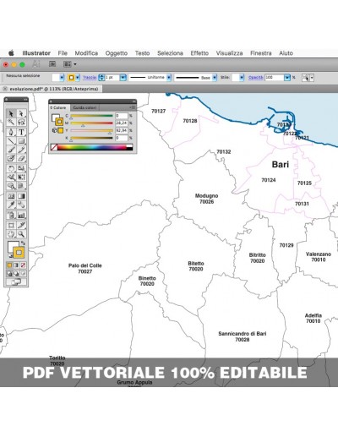
Task: Set toolbox paint mode to None
Action: pyautogui.click(x=23, y=265)
